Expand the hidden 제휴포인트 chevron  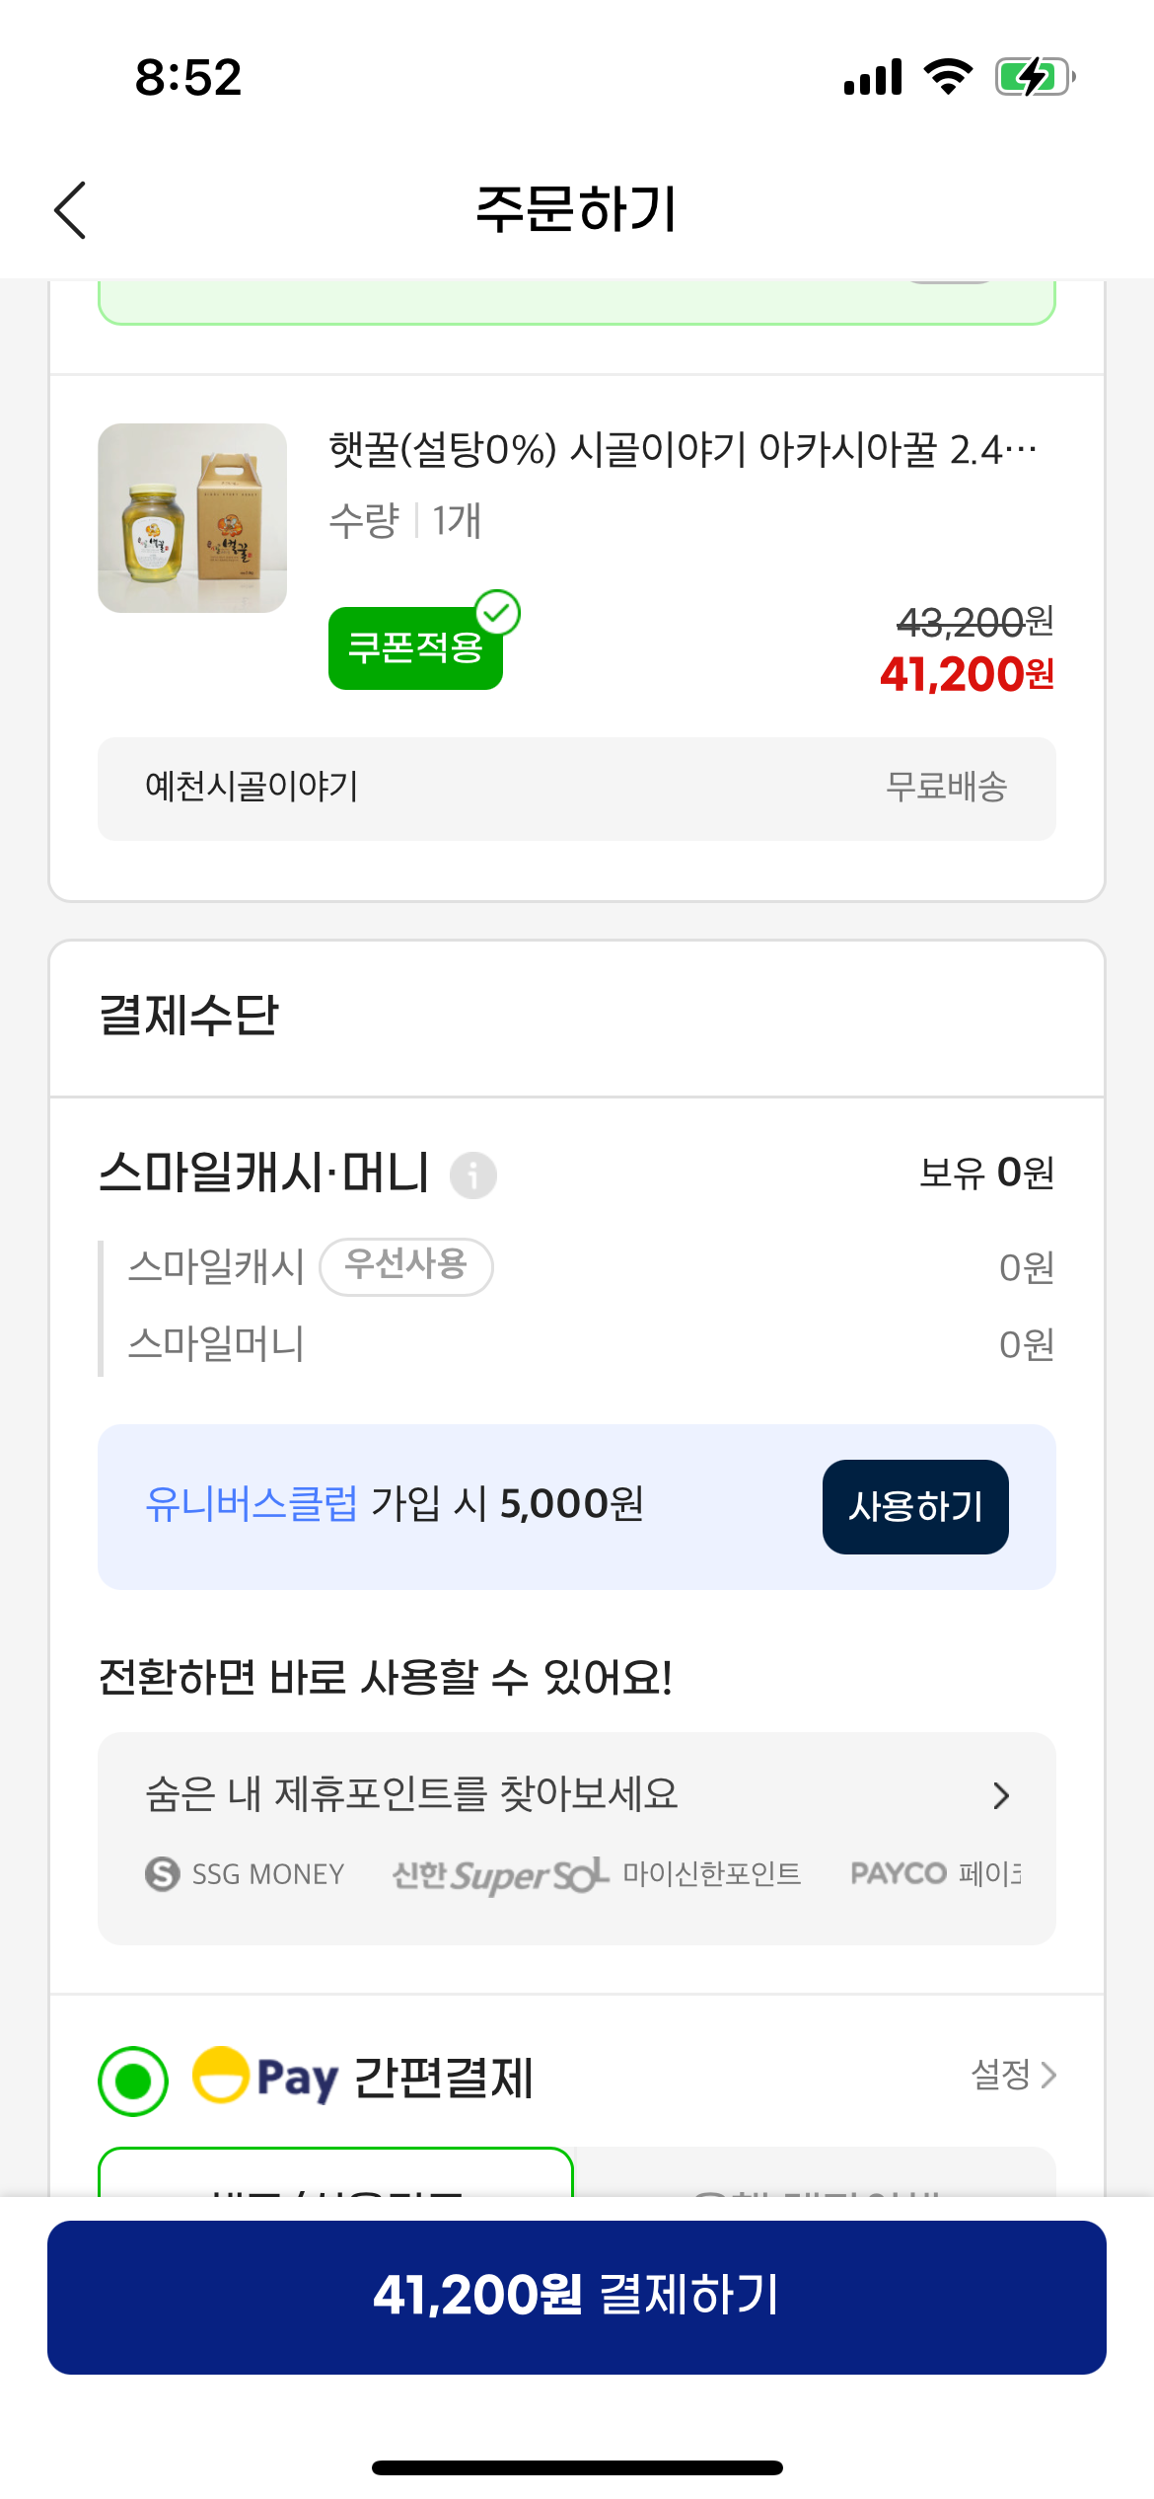coord(1001,1795)
